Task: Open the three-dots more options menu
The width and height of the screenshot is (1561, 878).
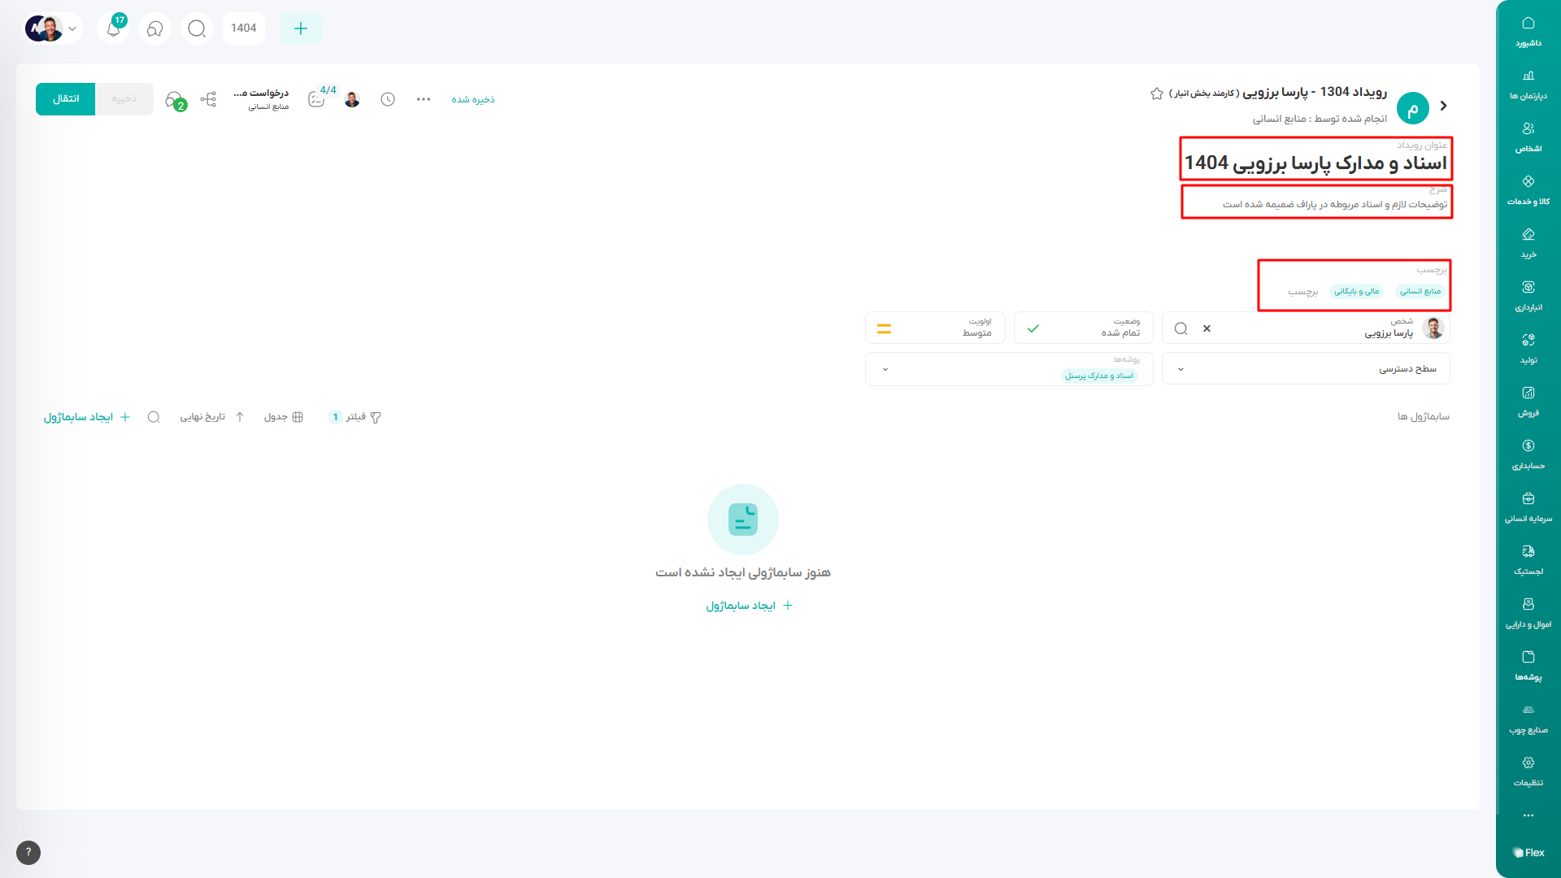Action: tap(424, 99)
